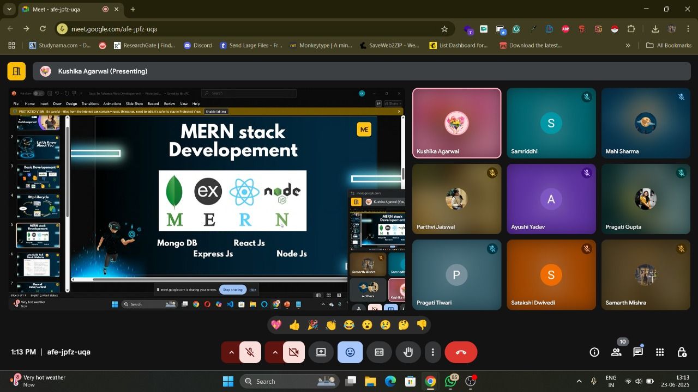Expand audio settings arrow beside microphone

(231, 352)
